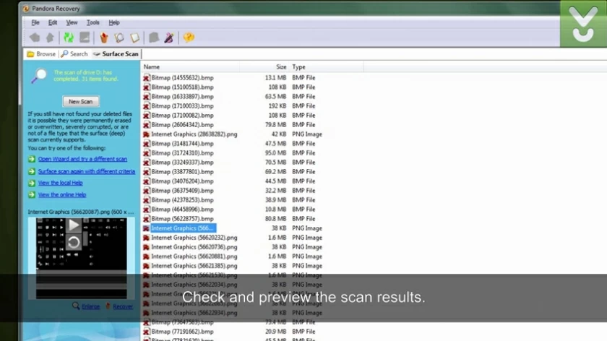The height and width of the screenshot is (341, 607).
Task: Select file Bitmap (31724310).bmp
Action: [182, 153]
